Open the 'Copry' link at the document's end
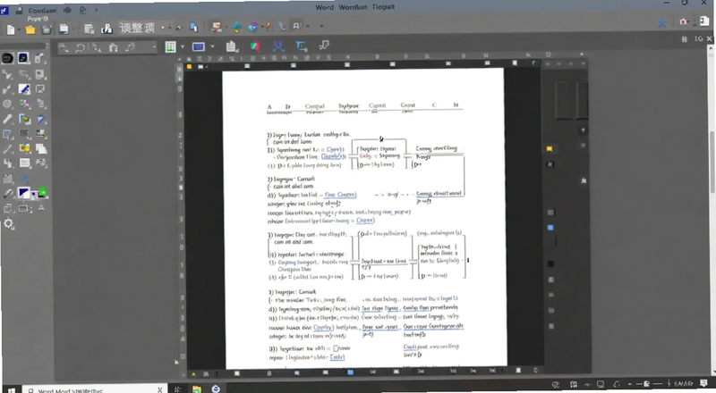Screen dimensions: 716x393 click(337, 357)
